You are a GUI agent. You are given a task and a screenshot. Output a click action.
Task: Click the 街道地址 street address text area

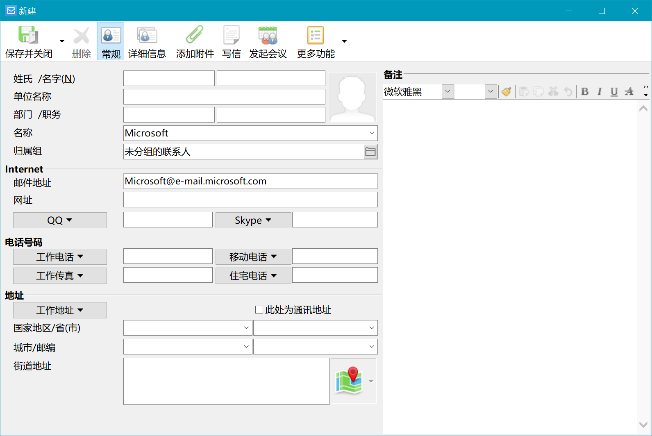point(226,381)
